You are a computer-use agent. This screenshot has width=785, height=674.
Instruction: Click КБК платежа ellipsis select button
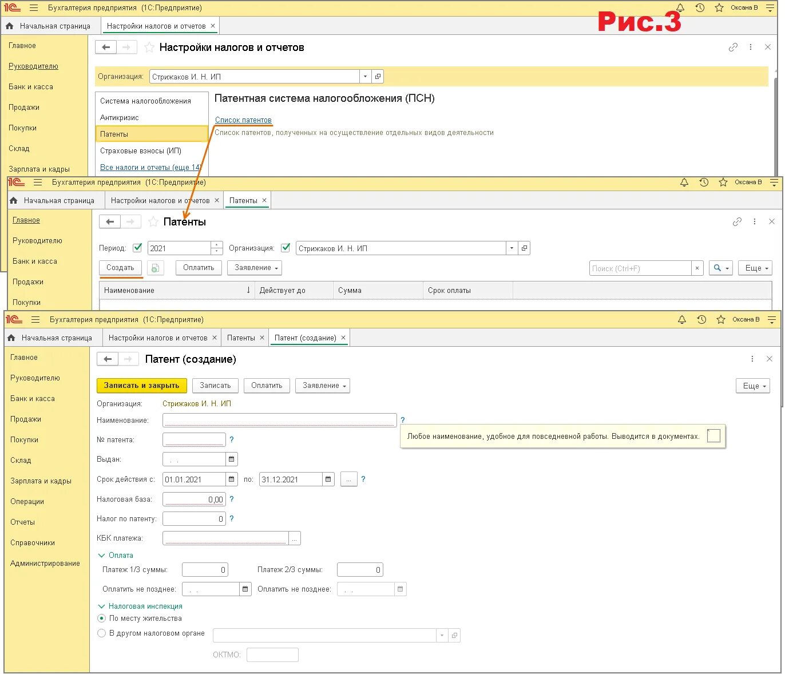click(x=295, y=538)
